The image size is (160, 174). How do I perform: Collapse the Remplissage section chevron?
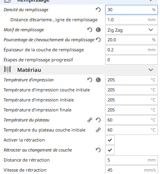coord(151,0)
